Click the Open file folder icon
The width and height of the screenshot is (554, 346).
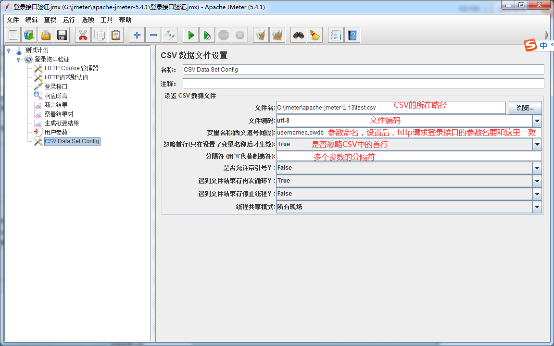tap(46, 35)
